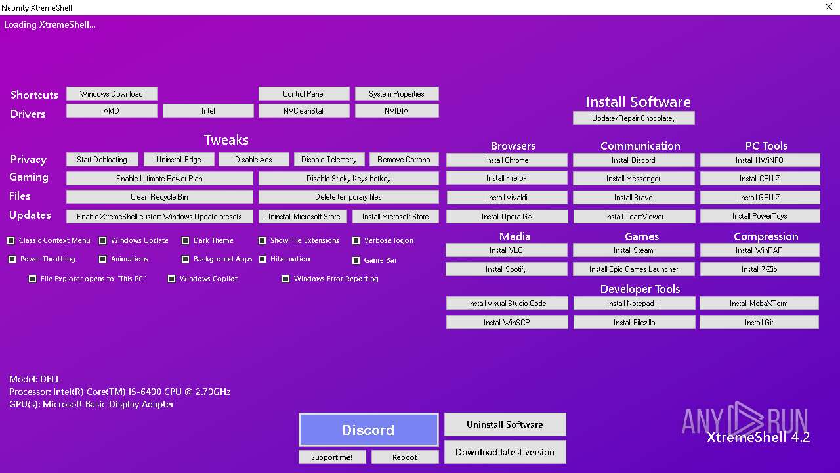The height and width of the screenshot is (473, 840).
Task: Click Install Firefox
Action: 507,178
